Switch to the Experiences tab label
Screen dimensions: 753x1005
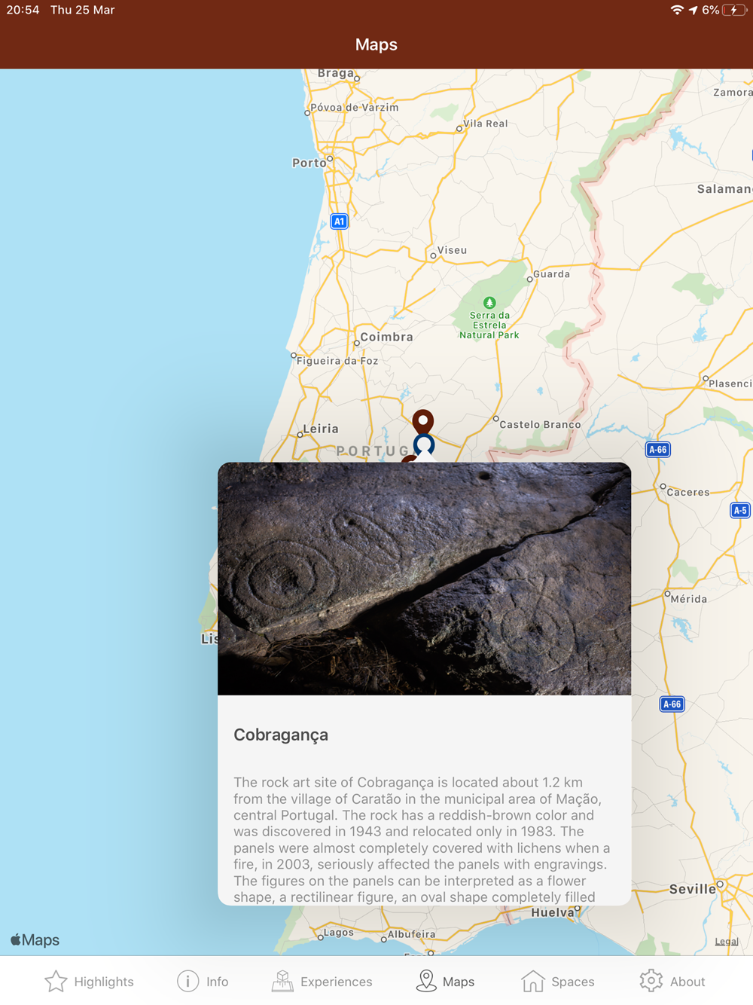[x=336, y=982]
